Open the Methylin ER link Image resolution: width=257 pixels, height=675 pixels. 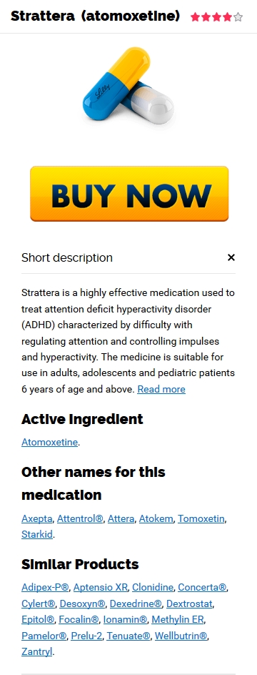178,620
